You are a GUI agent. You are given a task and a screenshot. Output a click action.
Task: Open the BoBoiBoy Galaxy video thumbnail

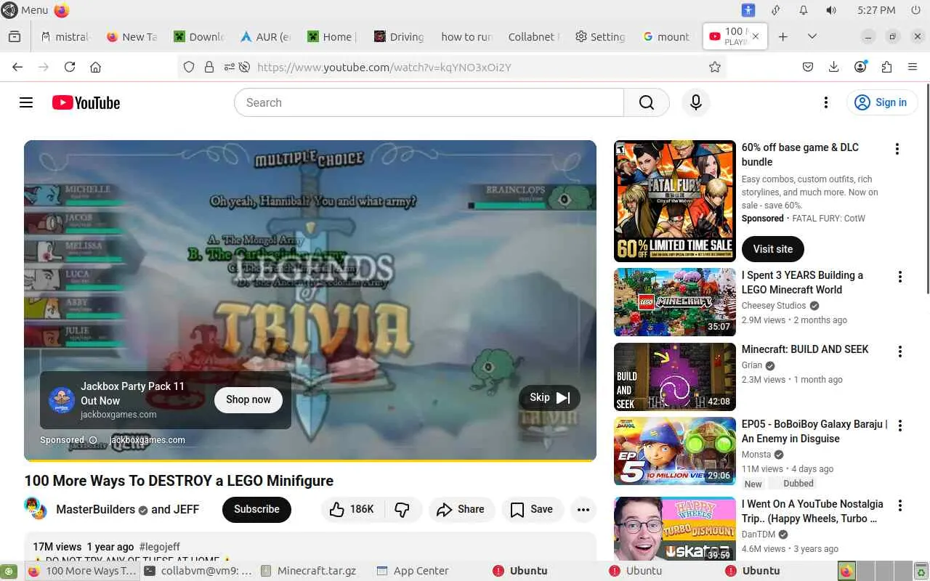click(x=675, y=451)
